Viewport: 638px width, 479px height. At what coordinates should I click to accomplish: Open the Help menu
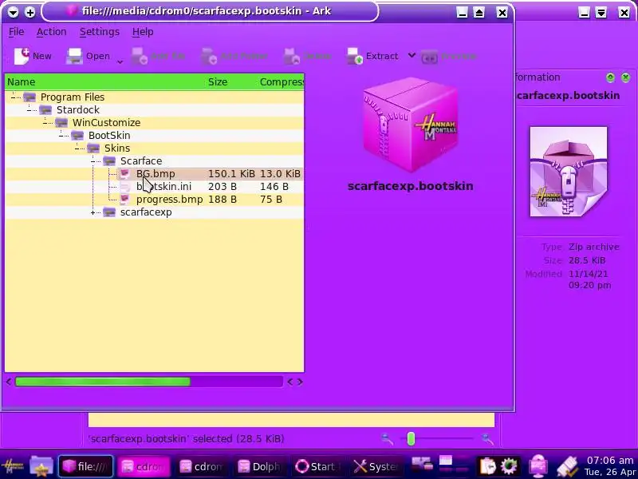point(143,32)
